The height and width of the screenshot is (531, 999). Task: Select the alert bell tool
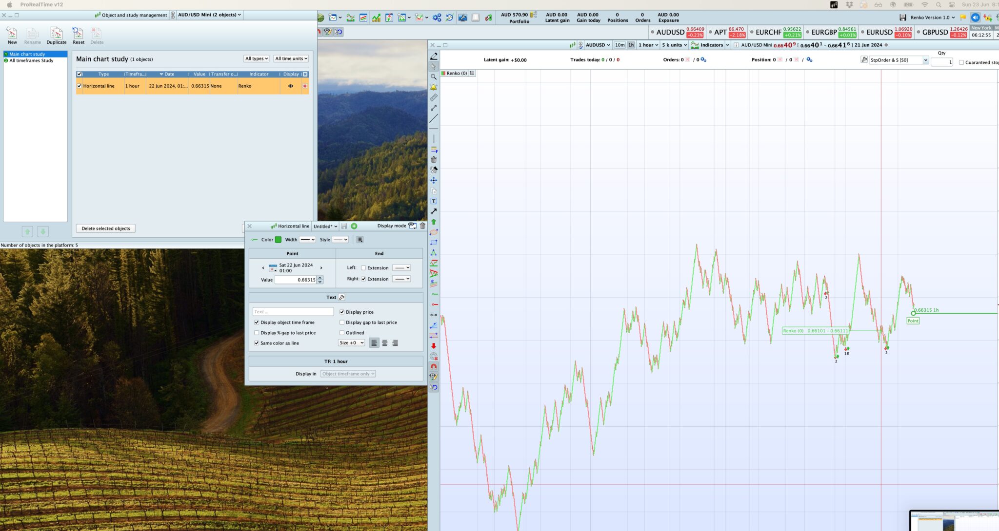click(x=433, y=87)
